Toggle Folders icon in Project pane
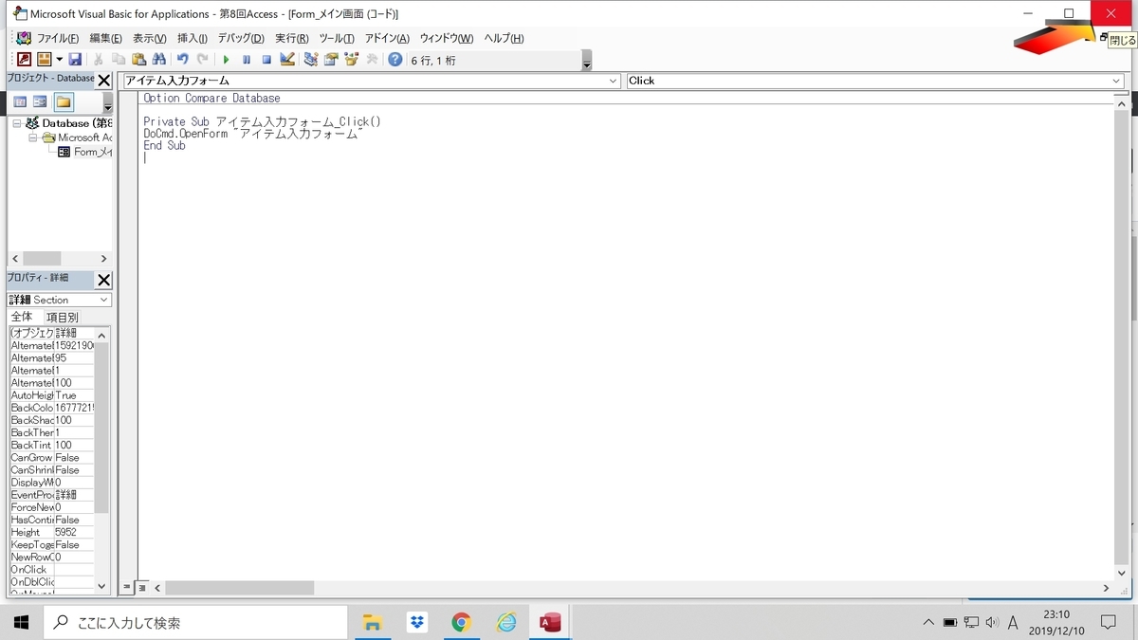This screenshot has width=1138, height=640. click(x=64, y=101)
